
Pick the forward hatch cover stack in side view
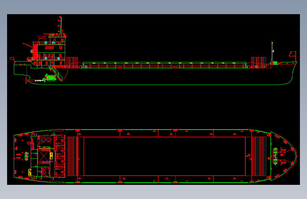click(258, 63)
